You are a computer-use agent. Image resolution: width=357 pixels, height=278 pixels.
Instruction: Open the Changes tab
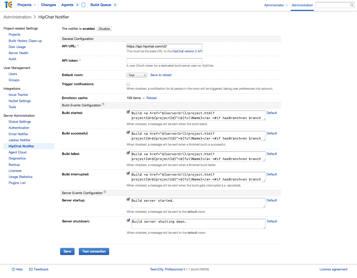tap(49, 5)
